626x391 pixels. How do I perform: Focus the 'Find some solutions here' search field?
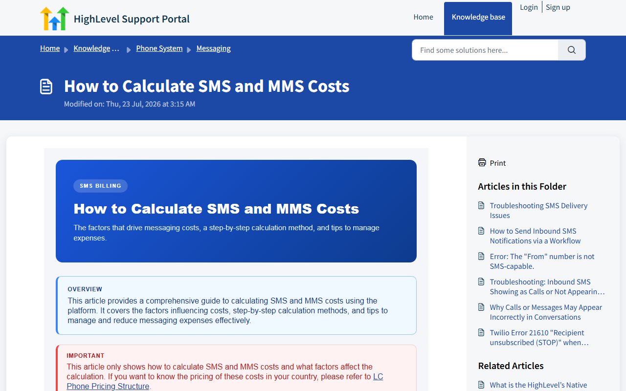(485, 50)
